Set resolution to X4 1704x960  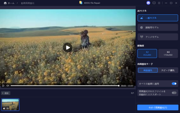tap(168, 53)
